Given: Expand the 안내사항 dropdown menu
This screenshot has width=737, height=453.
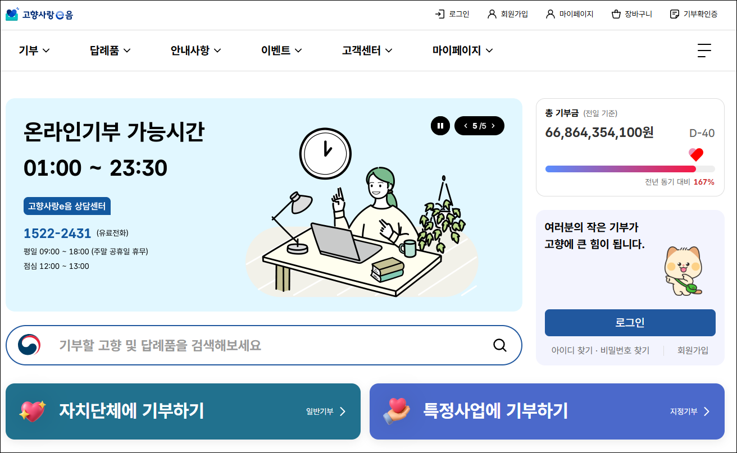Looking at the screenshot, I should click(x=196, y=51).
